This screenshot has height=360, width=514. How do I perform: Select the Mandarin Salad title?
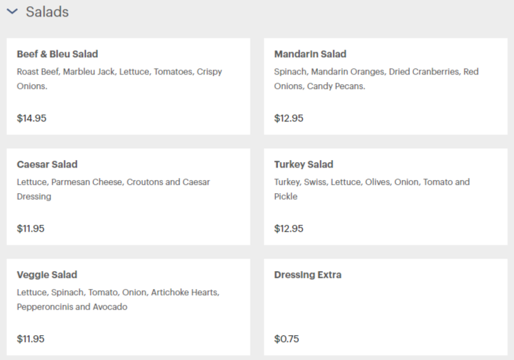pos(310,54)
